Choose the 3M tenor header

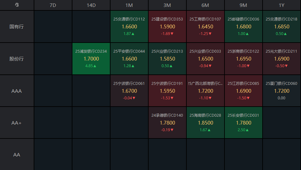click(x=167, y=5)
